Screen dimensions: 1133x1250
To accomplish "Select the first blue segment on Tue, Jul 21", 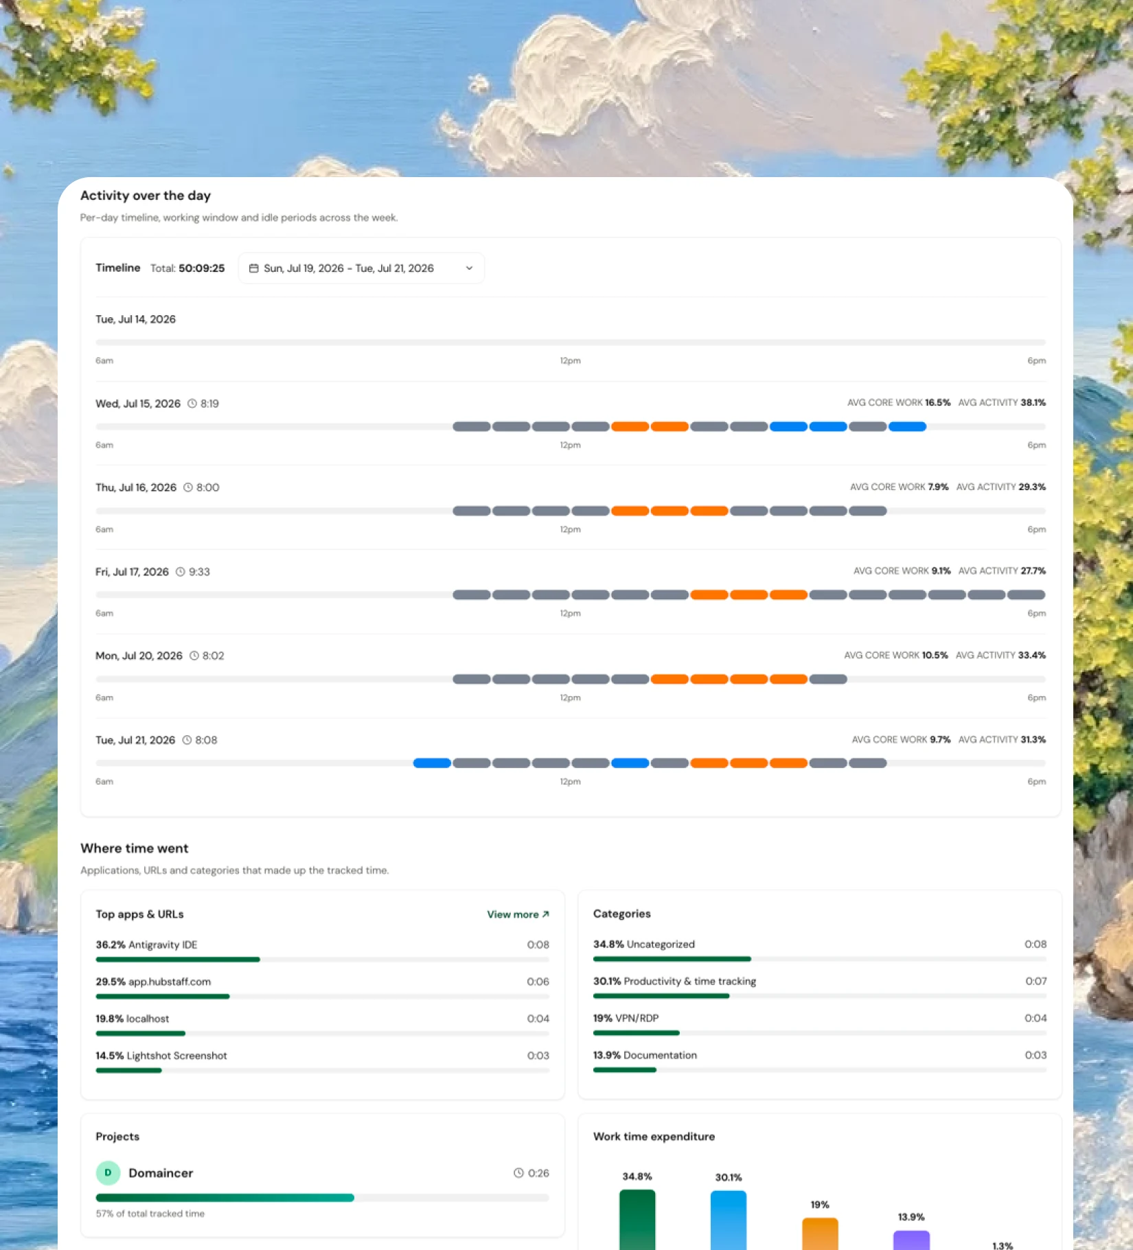I will (432, 763).
